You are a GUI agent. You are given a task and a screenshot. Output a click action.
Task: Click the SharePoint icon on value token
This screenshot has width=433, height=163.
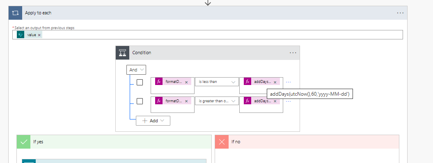point(21,35)
